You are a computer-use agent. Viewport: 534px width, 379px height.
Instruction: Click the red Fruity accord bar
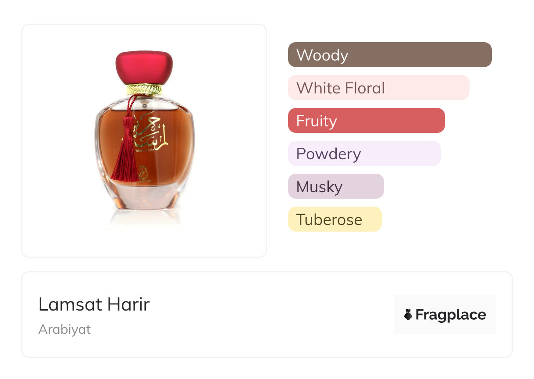[x=366, y=121]
